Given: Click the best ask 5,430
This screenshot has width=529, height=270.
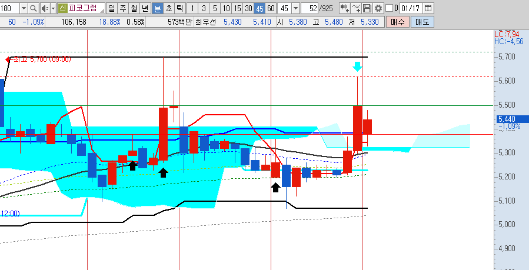Looking at the screenshot, I should click(233, 22).
